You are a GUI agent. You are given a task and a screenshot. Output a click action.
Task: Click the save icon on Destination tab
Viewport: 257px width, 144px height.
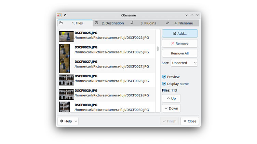click(x=96, y=23)
